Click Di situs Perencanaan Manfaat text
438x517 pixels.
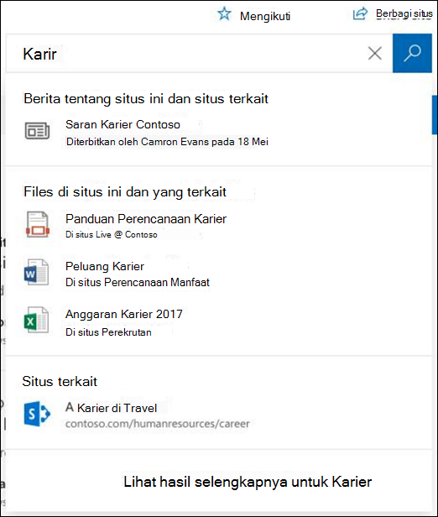138,282
